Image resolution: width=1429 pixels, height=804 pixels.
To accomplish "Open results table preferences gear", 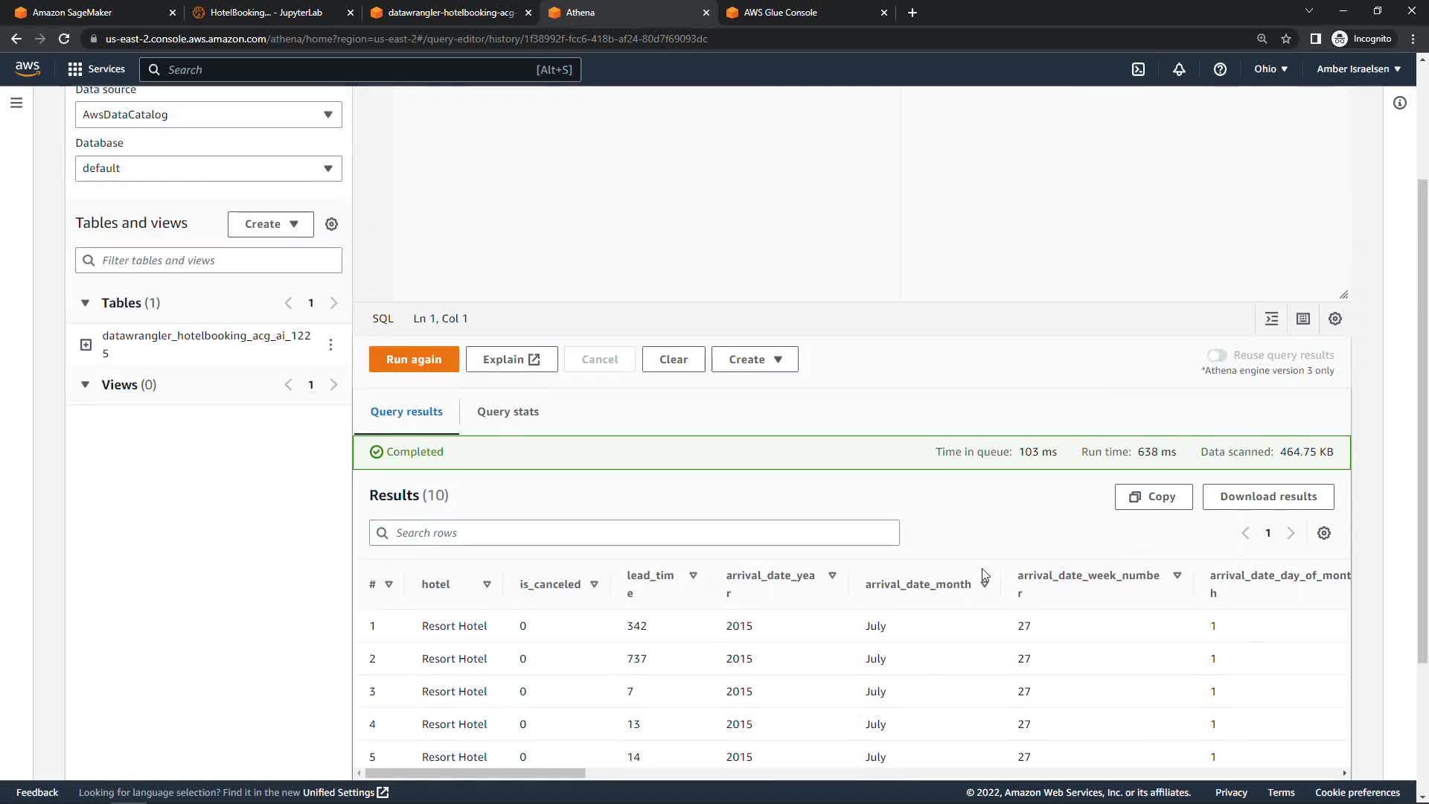I will pyautogui.click(x=1324, y=533).
